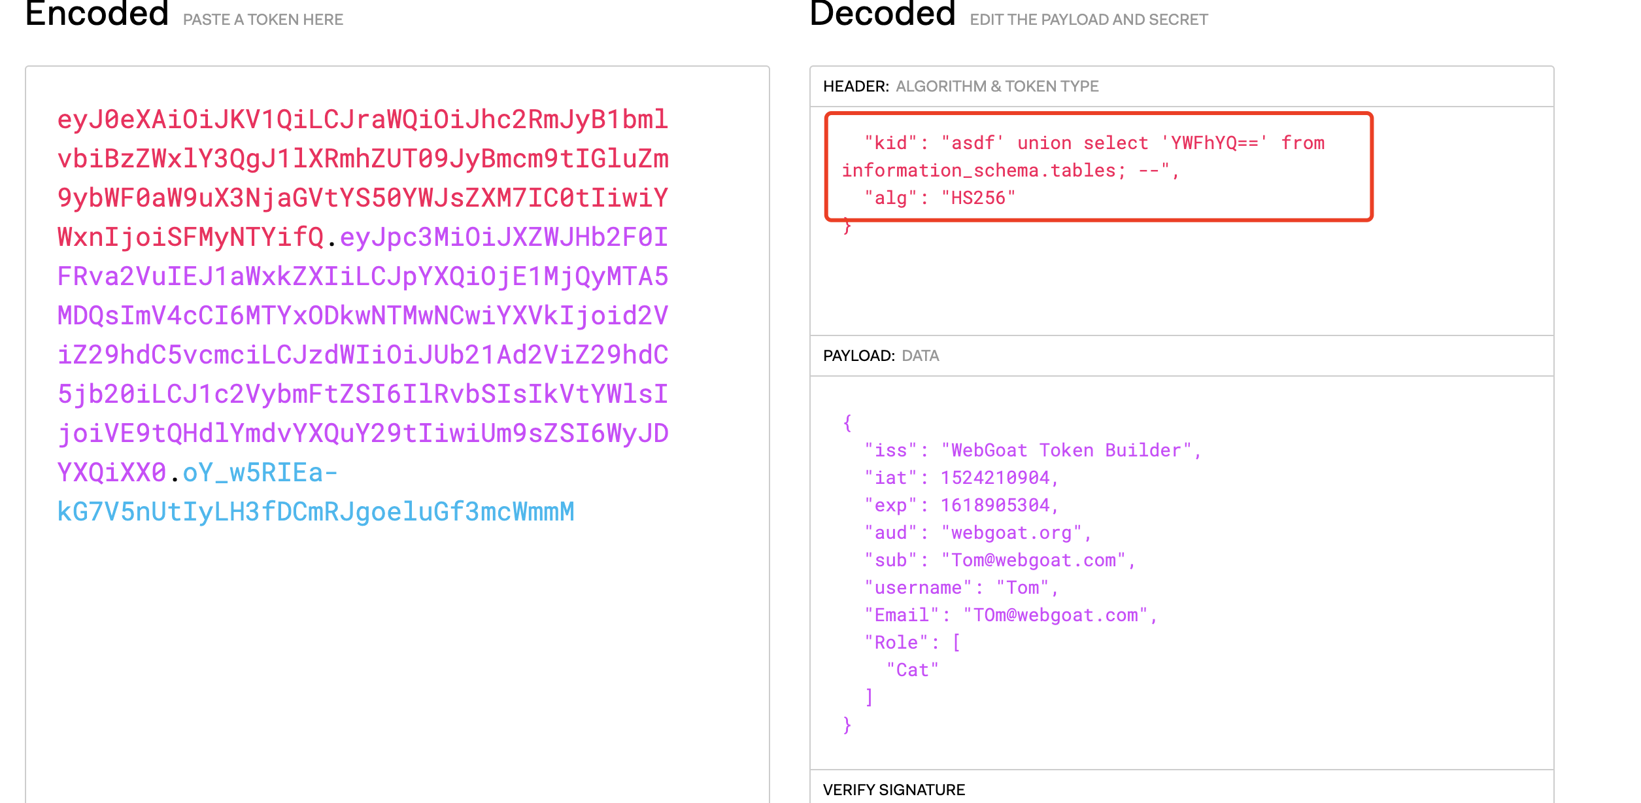Viewport: 1641px width, 803px height.
Task: Click 'EDIT THE PAYLOAD AND SECRET' label
Action: coord(1089,20)
